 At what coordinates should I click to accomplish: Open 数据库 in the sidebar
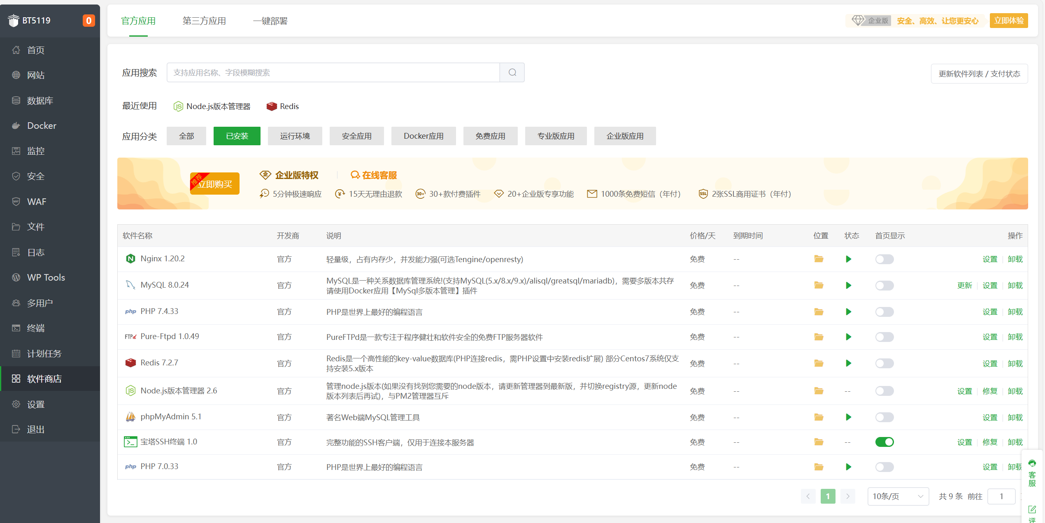point(50,100)
